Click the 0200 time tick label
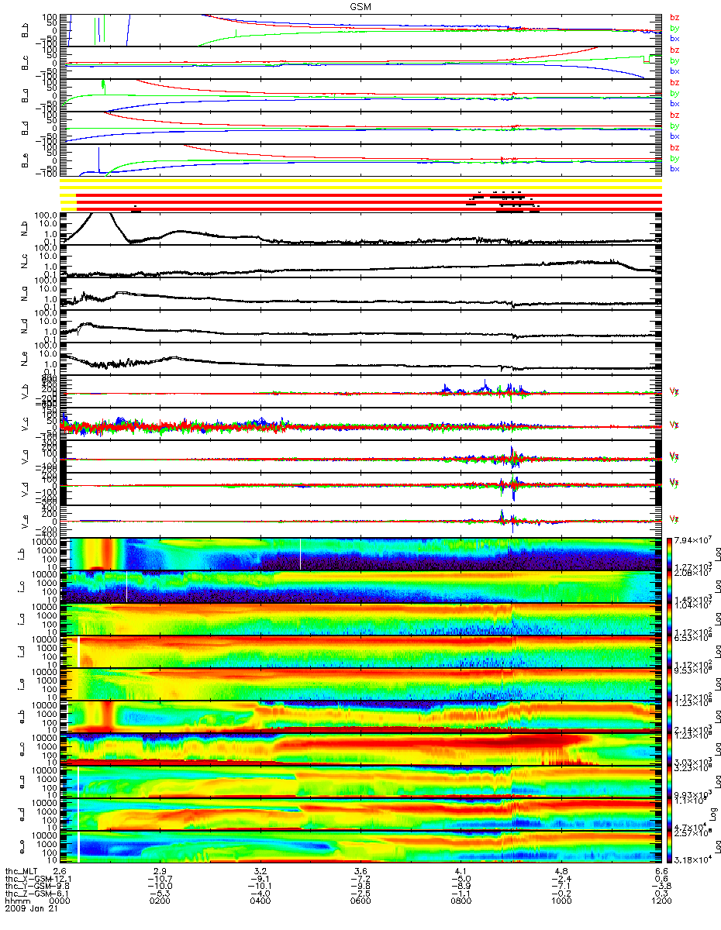Viewport: 721px width, 930px height. (x=159, y=901)
